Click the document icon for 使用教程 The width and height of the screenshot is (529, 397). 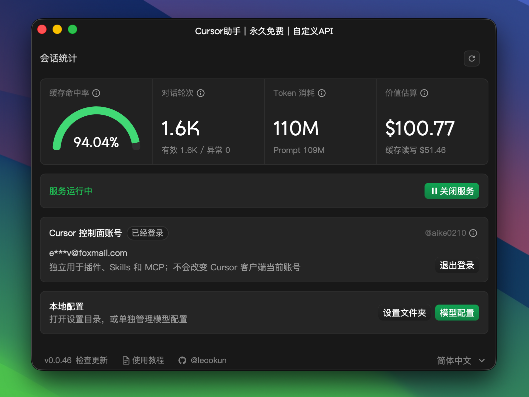tap(126, 360)
